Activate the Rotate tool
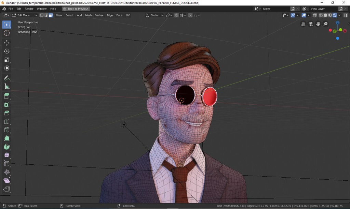350x209 pixels. [6, 51]
